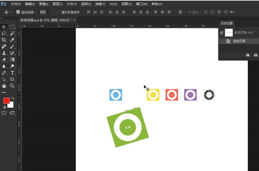Select the Crop tool
The image size is (259, 171).
(x=4, y=40)
